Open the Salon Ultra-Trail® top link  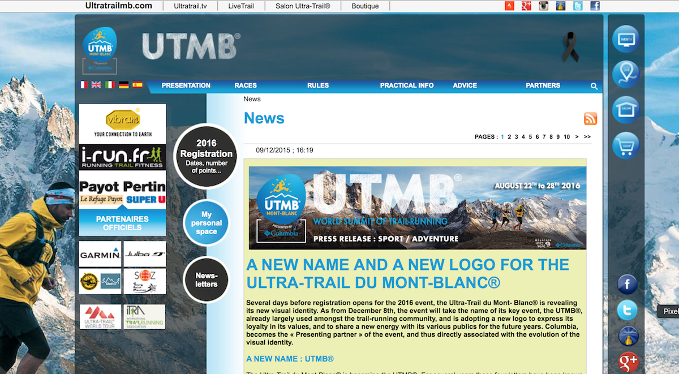point(303,6)
